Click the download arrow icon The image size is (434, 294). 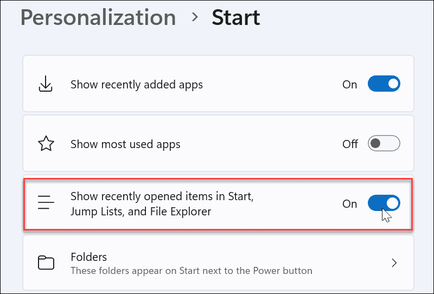pyautogui.click(x=46, y=85)
